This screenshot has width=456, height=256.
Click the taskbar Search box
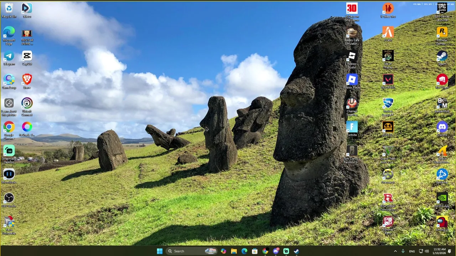coord(192,251)
